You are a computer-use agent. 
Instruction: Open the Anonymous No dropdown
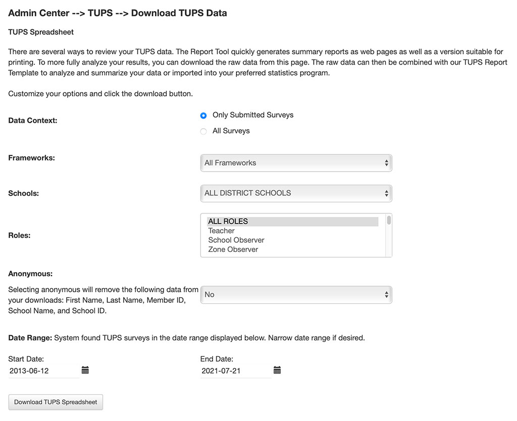point(296,295)
